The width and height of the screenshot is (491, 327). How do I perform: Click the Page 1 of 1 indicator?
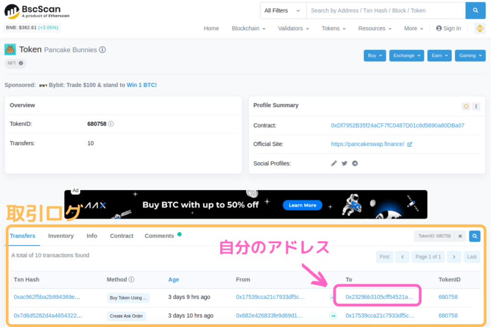pyautogui.click(x=428, y=257)
